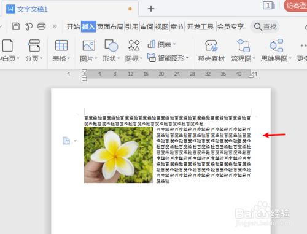Expand the 分页 dropdown arrow
This screenshot has height=234, width=307.
41,58
